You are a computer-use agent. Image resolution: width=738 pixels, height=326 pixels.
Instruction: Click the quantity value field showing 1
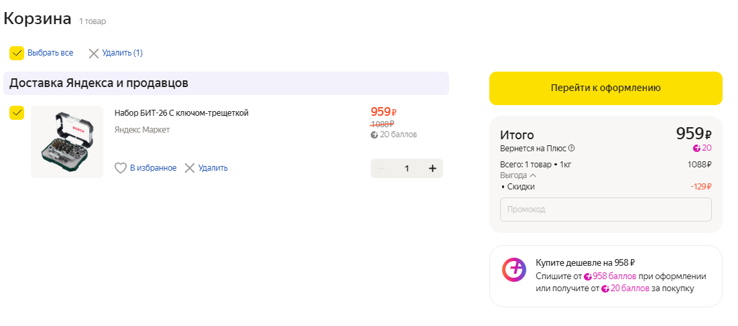point(407,168)
